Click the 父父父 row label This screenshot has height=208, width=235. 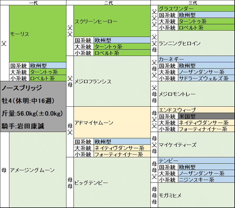pos(154,18)
